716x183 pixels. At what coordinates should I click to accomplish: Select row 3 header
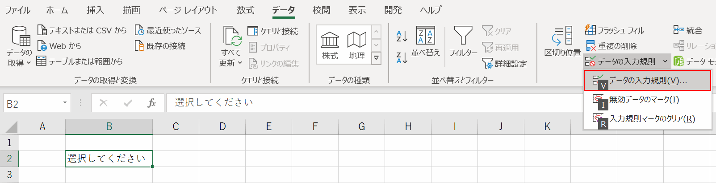point(9,175)
